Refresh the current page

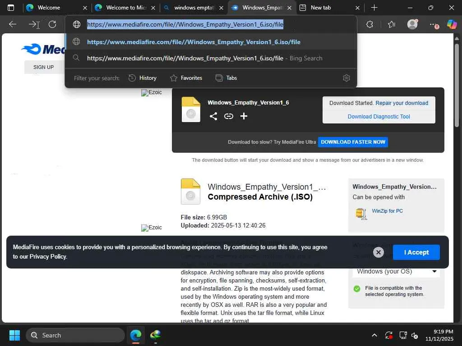click(52, 24)
